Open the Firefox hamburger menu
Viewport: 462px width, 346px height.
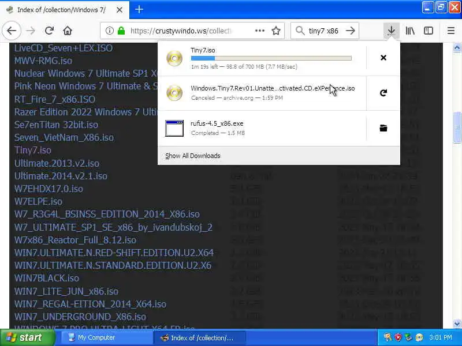coord(451,31)
